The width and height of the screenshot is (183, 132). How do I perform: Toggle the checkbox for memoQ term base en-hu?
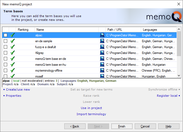click(6, 65)
